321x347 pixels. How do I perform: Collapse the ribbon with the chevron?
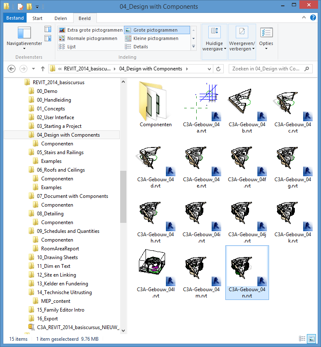(x=304, y=17)
